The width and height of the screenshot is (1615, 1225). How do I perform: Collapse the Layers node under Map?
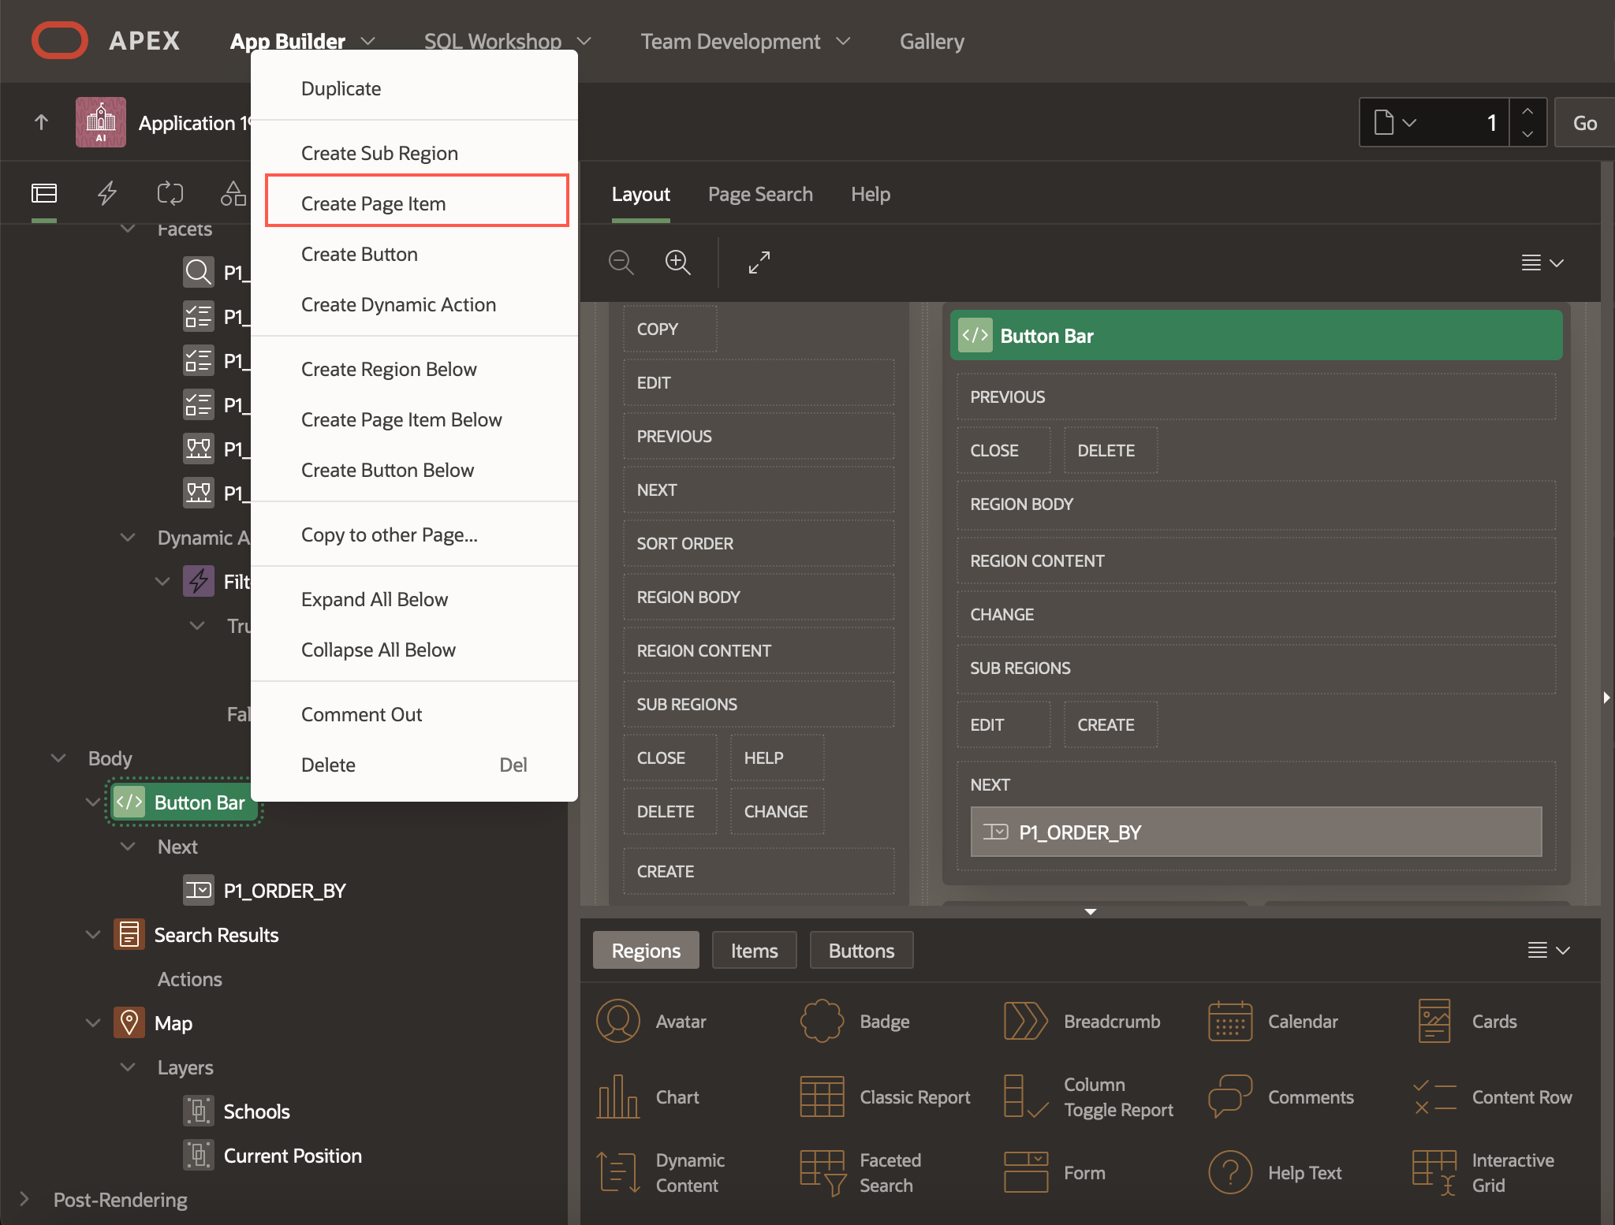[x=128, y=1067]
